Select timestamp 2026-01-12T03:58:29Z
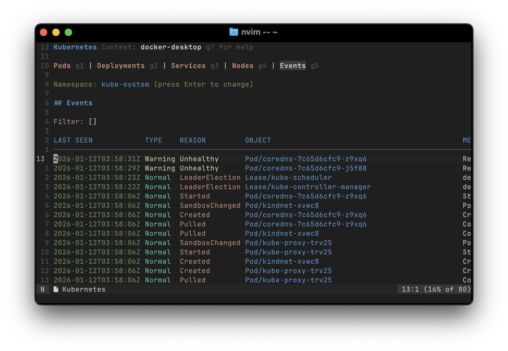This screenshot has width=508, height=351. coord(97,168)
